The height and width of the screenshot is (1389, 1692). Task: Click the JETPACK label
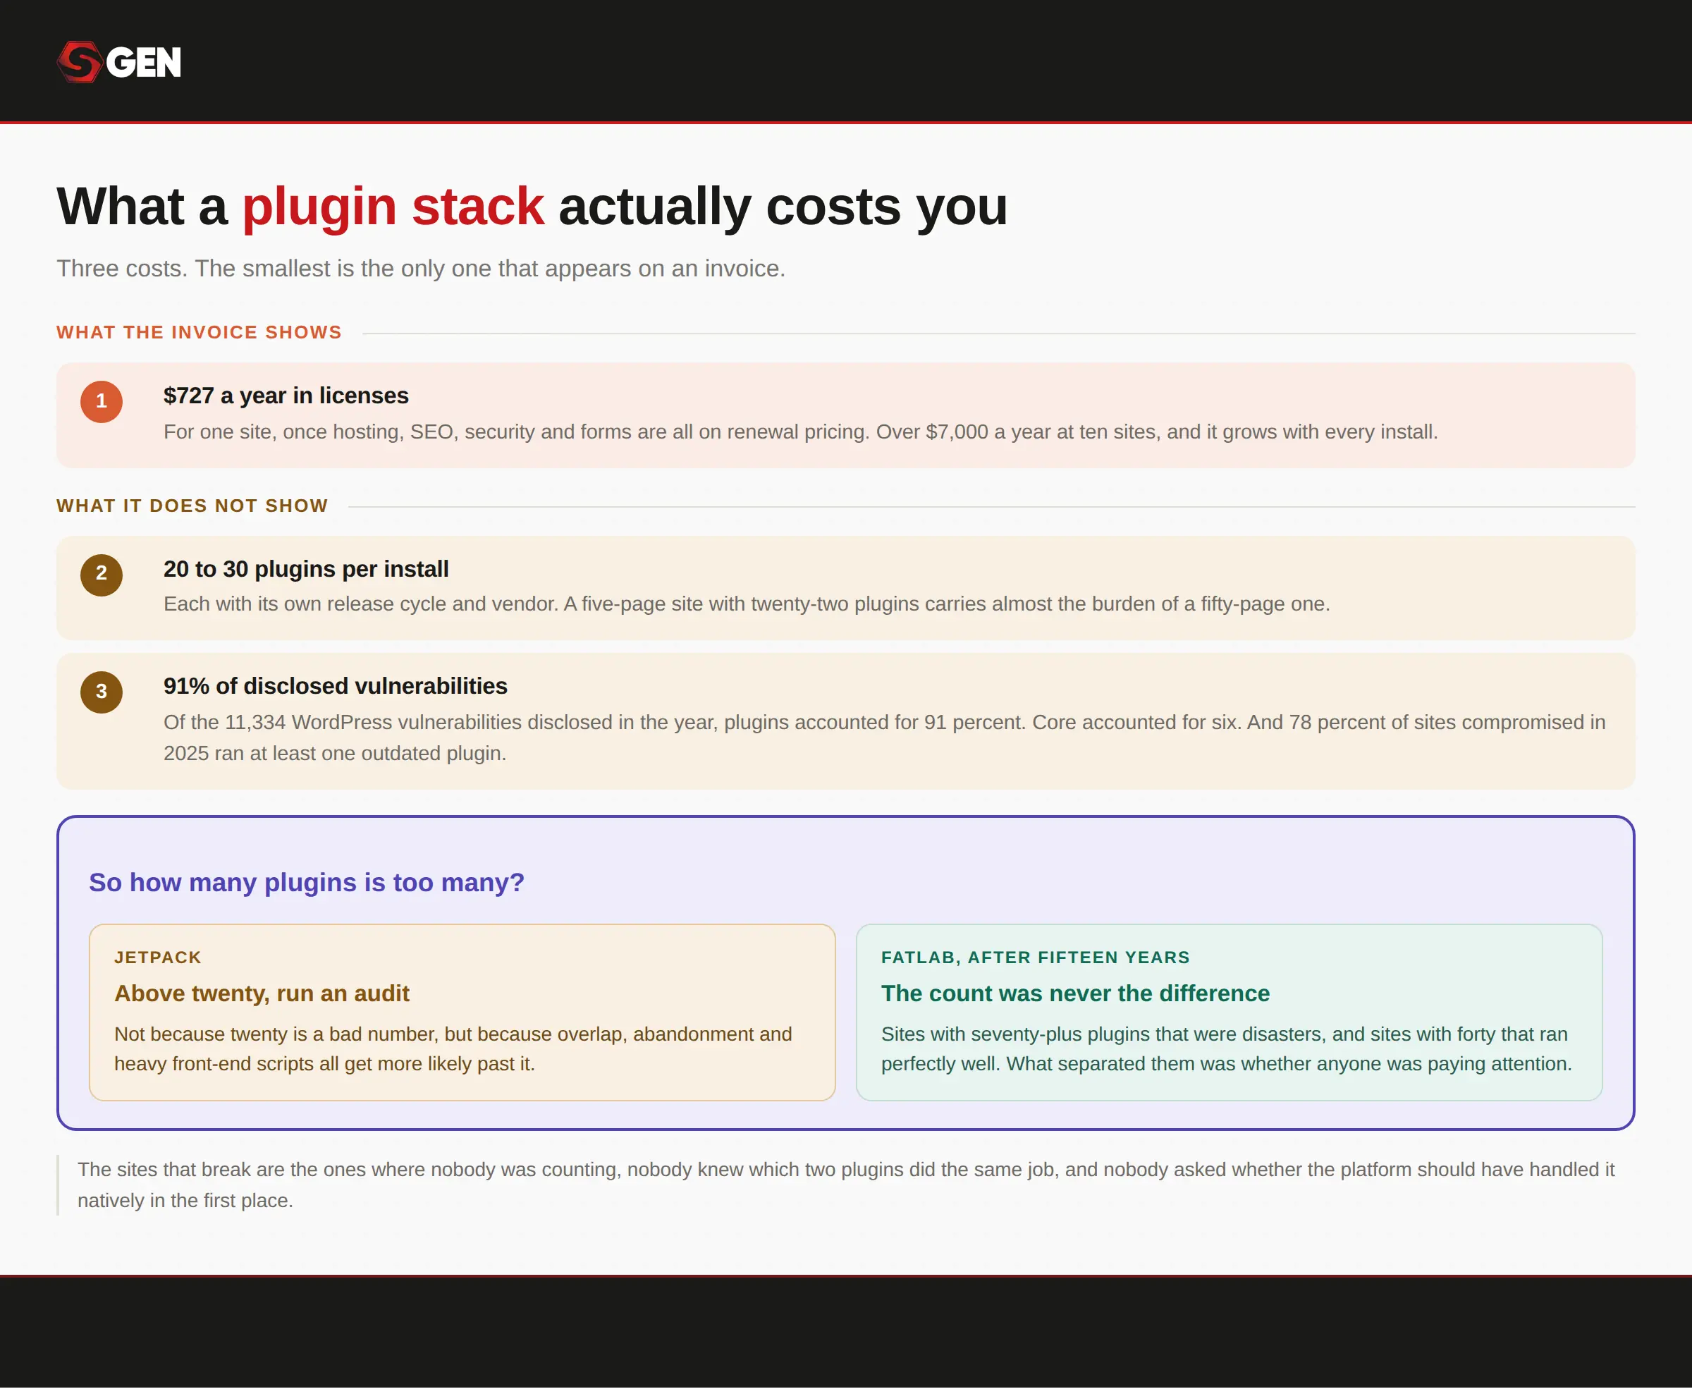(x=158, y=957)
